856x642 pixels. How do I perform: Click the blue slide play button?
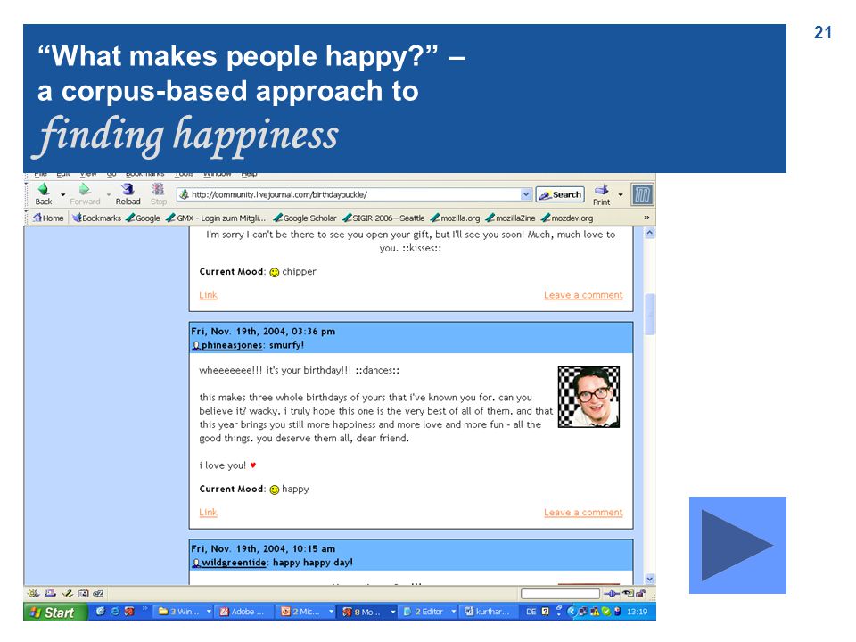point(737,545)
